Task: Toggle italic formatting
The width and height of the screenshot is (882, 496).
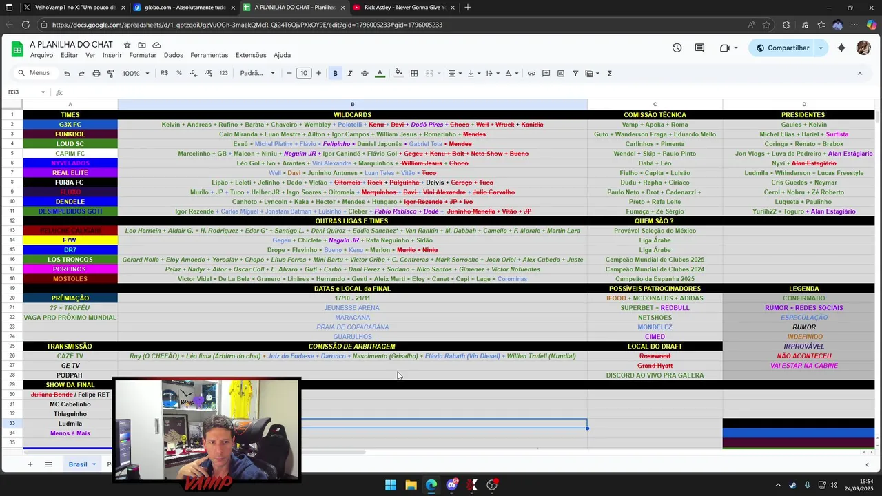Action: pyautogui.click(x=349, y=73)
